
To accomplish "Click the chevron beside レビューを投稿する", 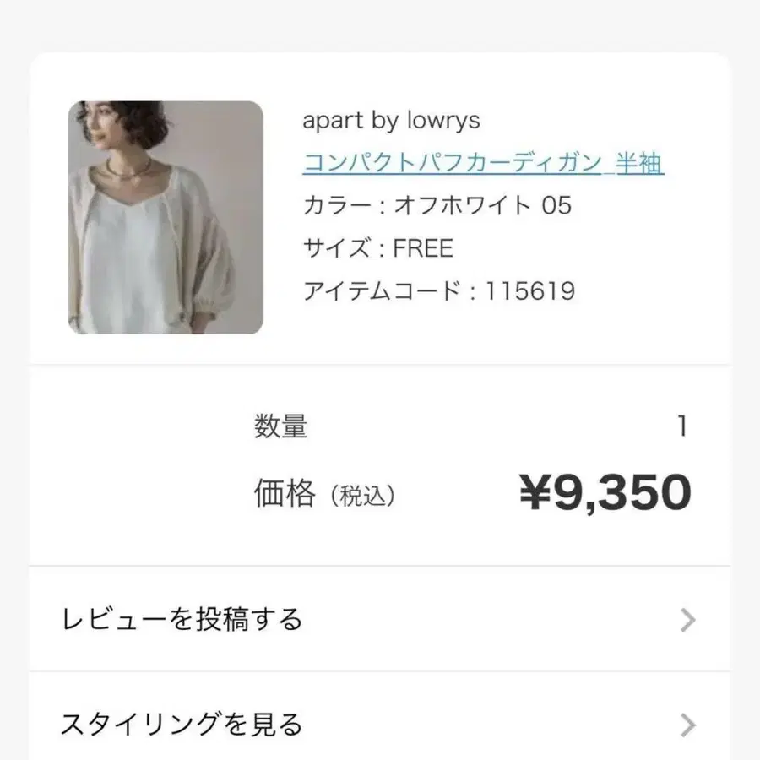I will [687, 620].
